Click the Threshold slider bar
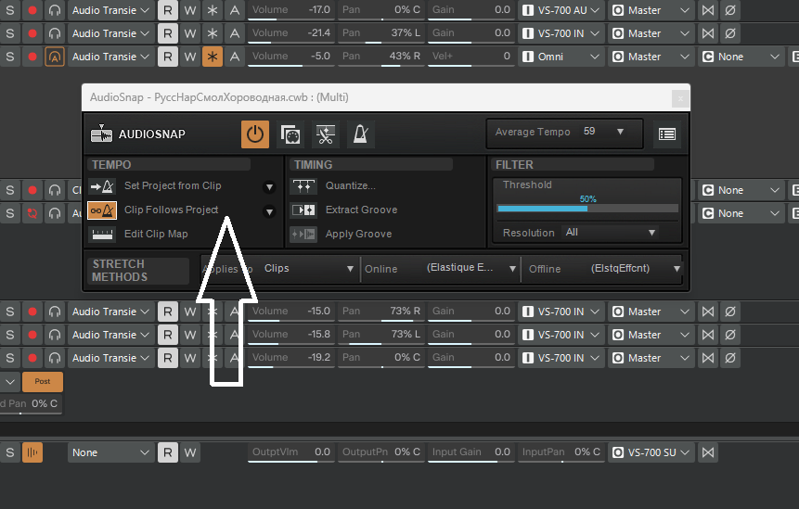Image resolution: width=799 pixels, height=509 pixels. [x=586, y=209]
